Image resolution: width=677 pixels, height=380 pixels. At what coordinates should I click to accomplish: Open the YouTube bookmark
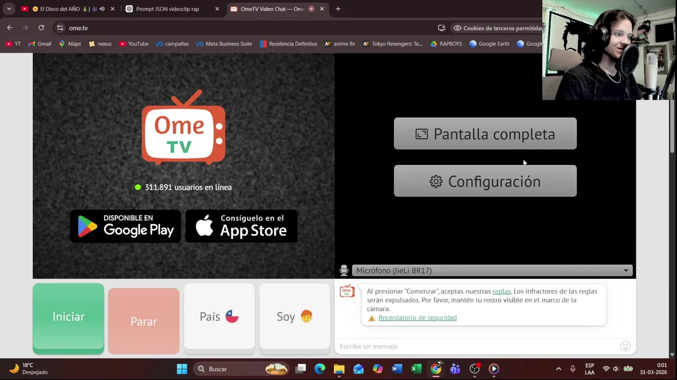tap(134, 44)
